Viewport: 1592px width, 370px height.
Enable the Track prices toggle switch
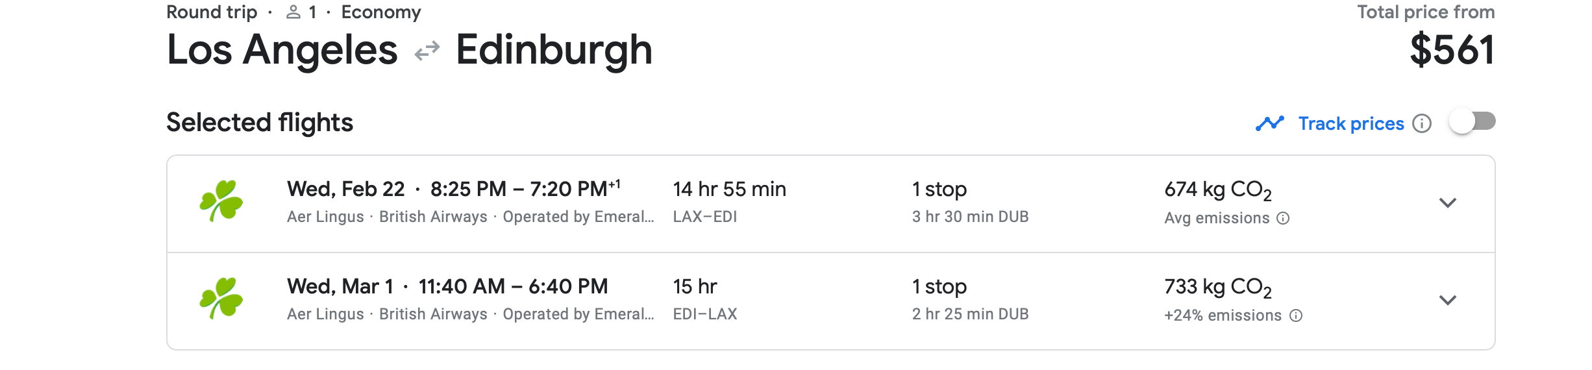point(1473,122)
